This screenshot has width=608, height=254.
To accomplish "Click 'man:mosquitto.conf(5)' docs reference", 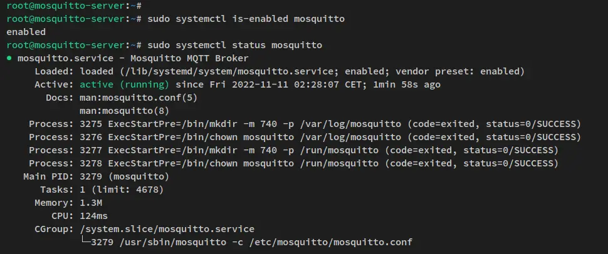I will click(139, 98).
